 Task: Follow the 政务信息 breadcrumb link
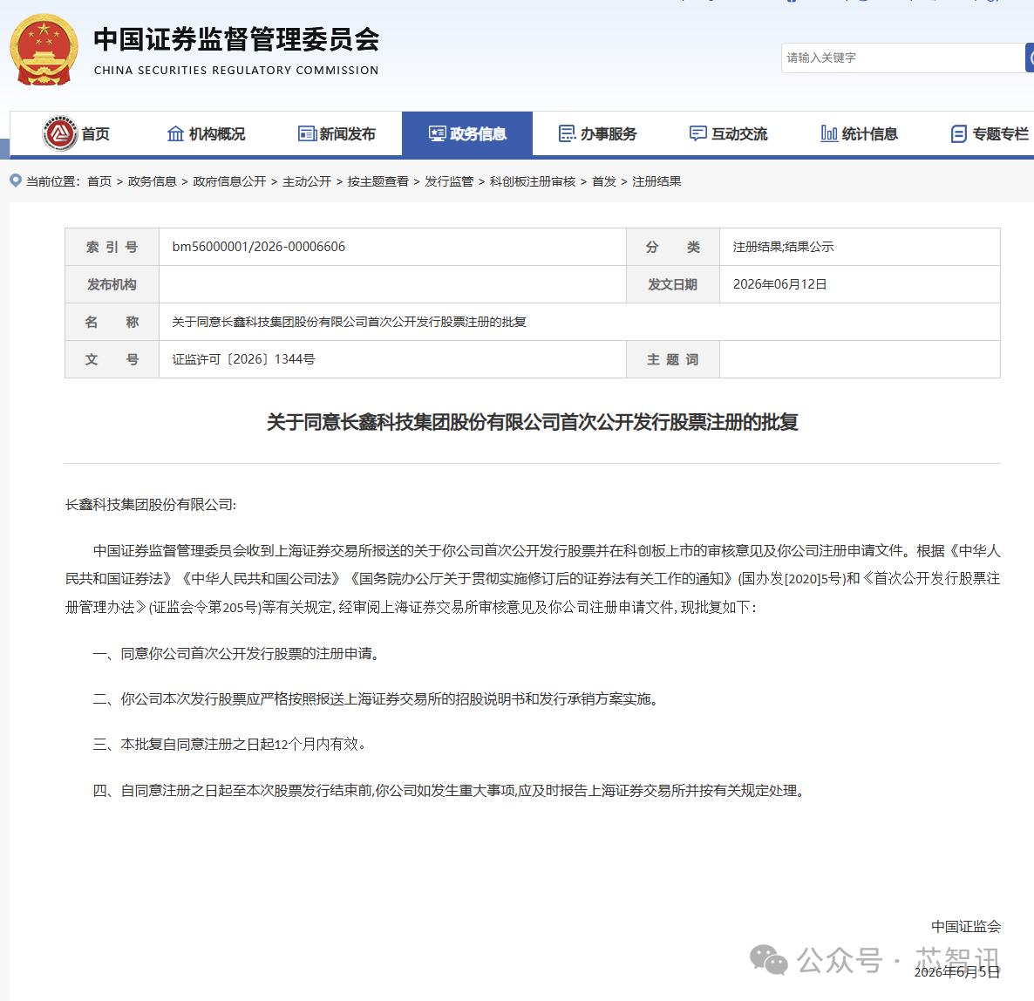point(153,181)
